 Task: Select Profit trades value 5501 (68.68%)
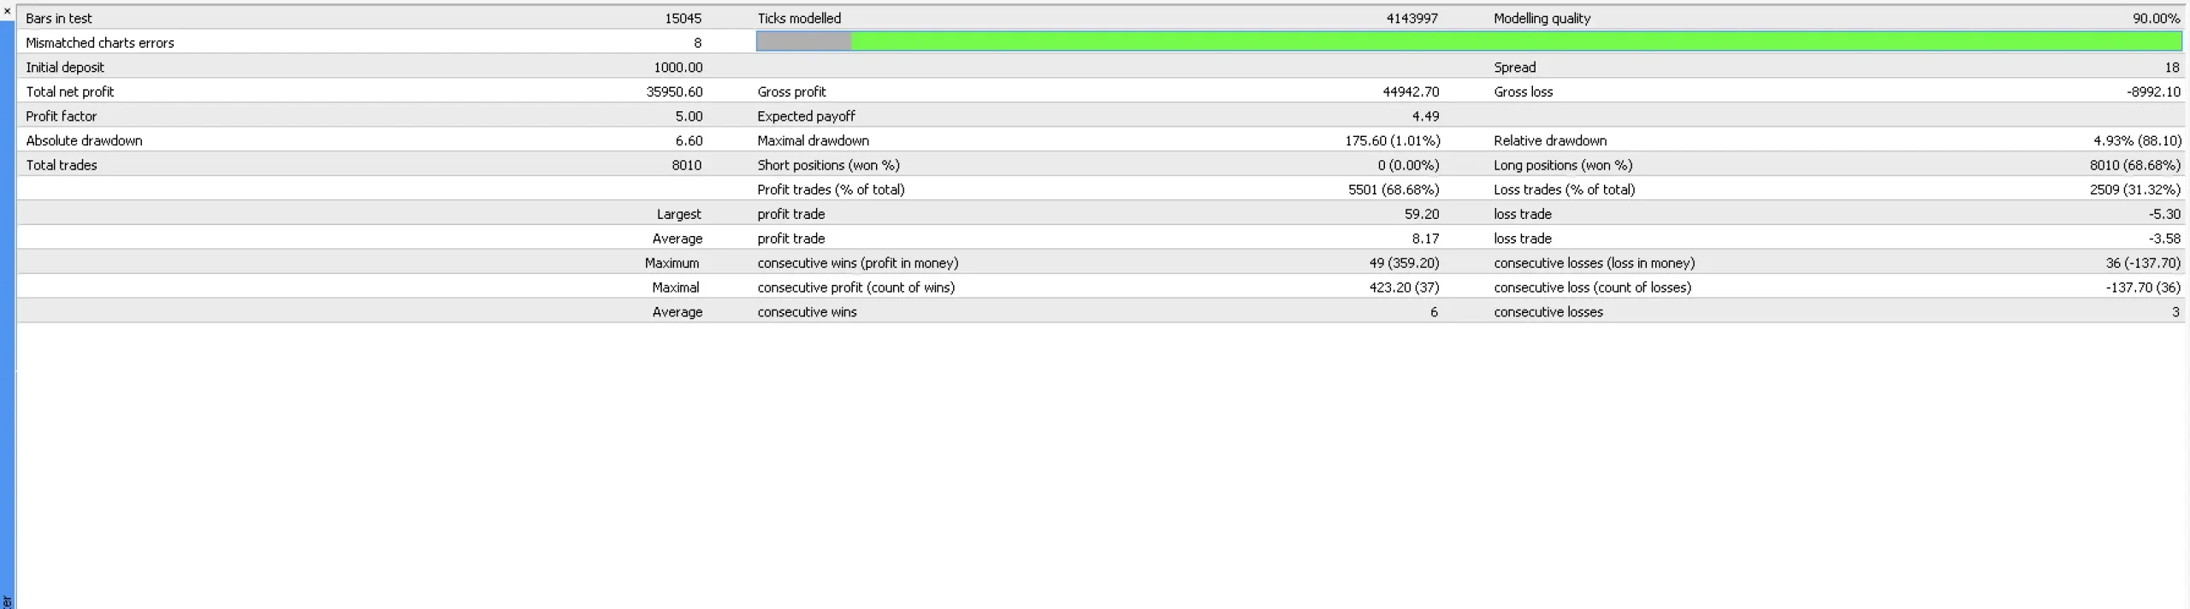(x=1394, y=190)
